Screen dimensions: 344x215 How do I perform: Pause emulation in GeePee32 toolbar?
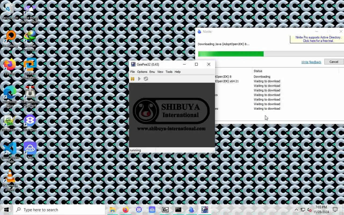tap(132, 79)
